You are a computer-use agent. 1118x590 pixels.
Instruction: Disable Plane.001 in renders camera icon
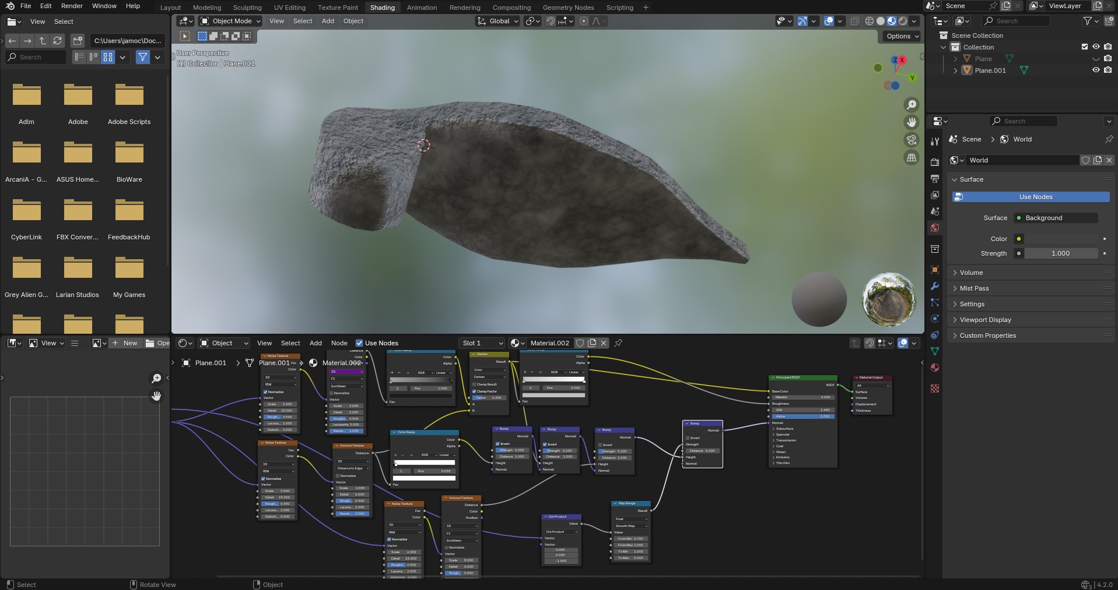click(1108, 70)
